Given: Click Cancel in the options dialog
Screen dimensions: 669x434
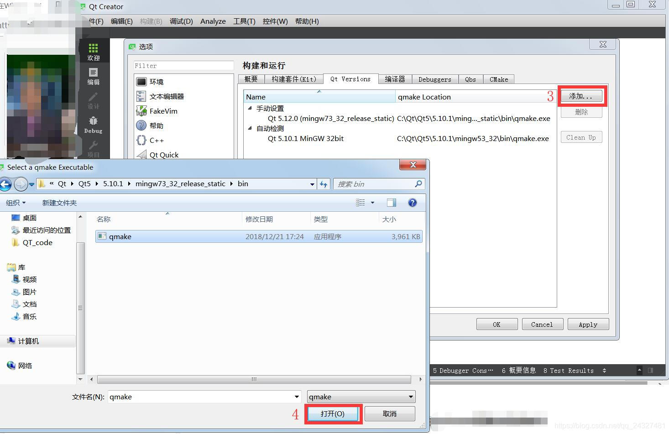Looking at the screenshot, I should tap(543, 324).
